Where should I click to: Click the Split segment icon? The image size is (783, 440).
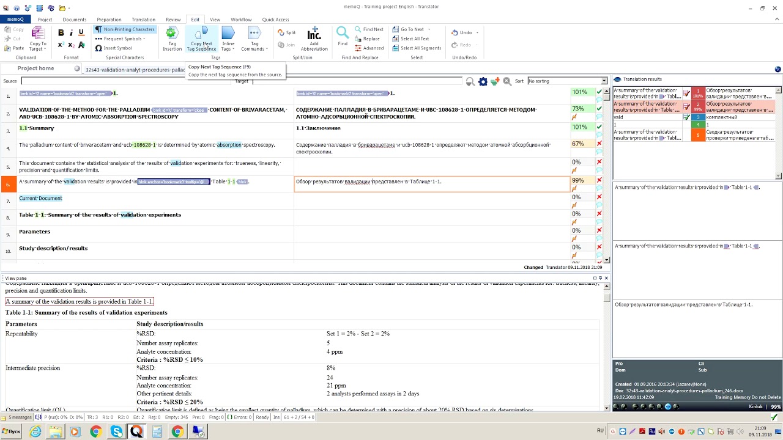[281, 32]
